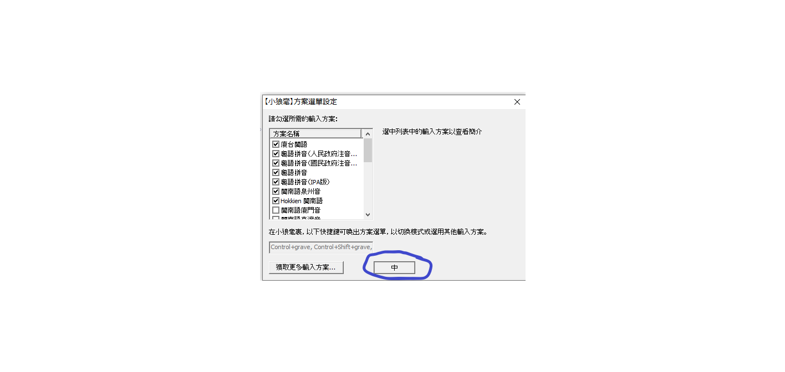Select the Hokkien 閩南語 list row
This screenshot has width=785, height=372.
point(317,200)
